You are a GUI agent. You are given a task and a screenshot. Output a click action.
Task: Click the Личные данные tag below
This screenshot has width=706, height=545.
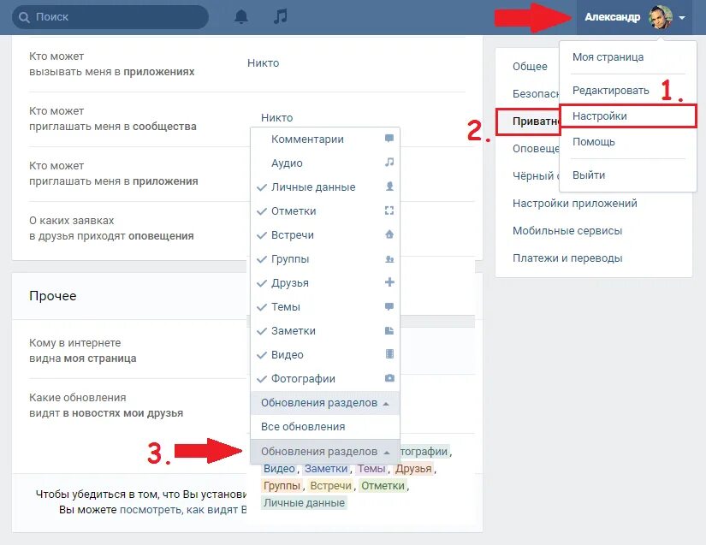pyautogui.click(x=305, y=503)
